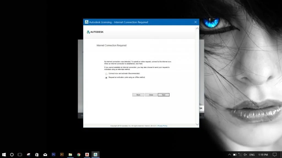
Task: Click the Autodesk logo in the dialog header
Action: tap(95, 32)
